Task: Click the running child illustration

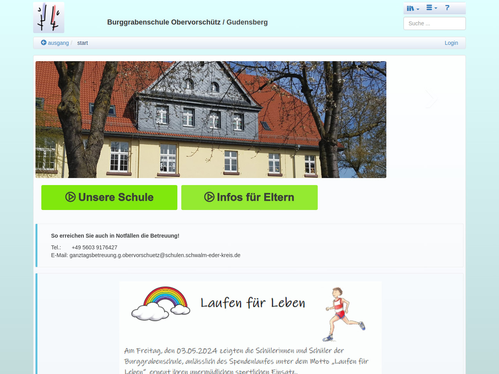Action: 343,314
